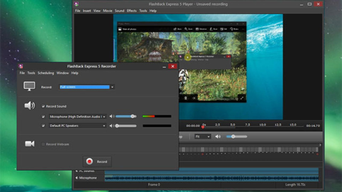Open the Fit zoom dropdown in player
This screenshot has width=342, height=192.
(x=202, y=137)
